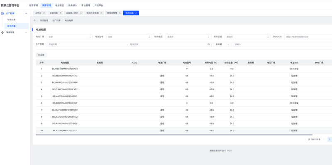Screen dimensions: 332x165
Task: Open 设备接入 top menu
Action: (x=73, y=5)
